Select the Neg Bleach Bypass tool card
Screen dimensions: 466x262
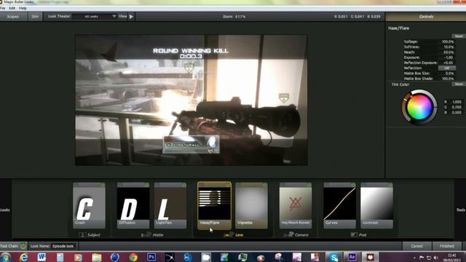(296, 205)
